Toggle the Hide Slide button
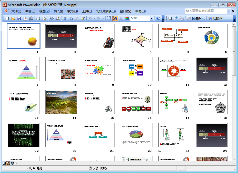This screenshot has width=238, height=173. pos(170,18)
